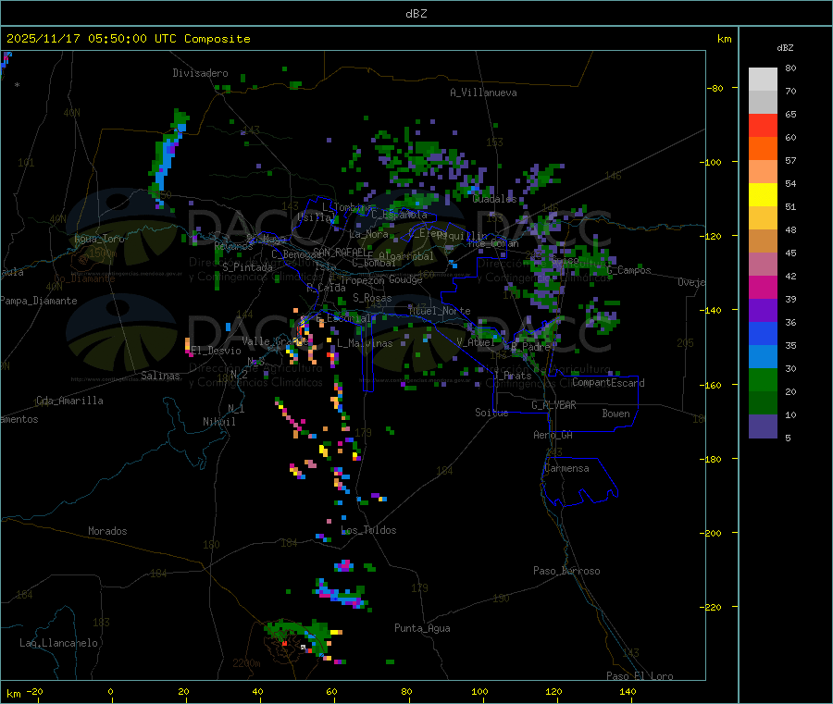Click the Lag.Llancanelo location label
The width and height of the screenshot is (833, 704).
coord(58,643)
